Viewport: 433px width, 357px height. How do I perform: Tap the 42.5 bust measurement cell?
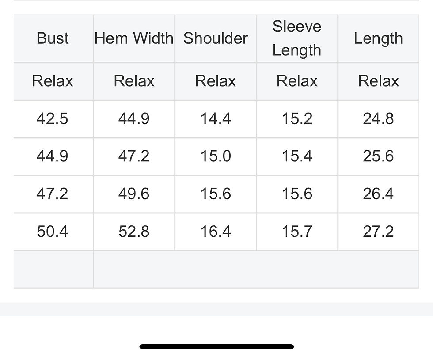53,119
